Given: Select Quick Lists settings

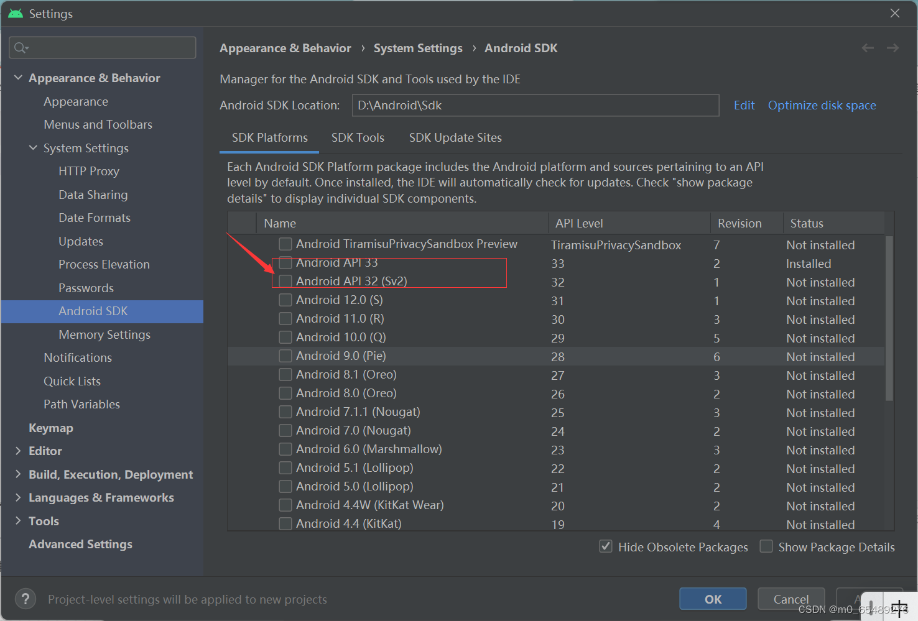Looking at the screenshot, I should point(72,381).
